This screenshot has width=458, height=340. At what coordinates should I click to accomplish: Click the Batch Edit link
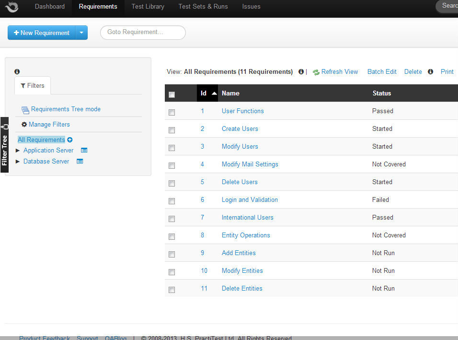coord(382,72)
